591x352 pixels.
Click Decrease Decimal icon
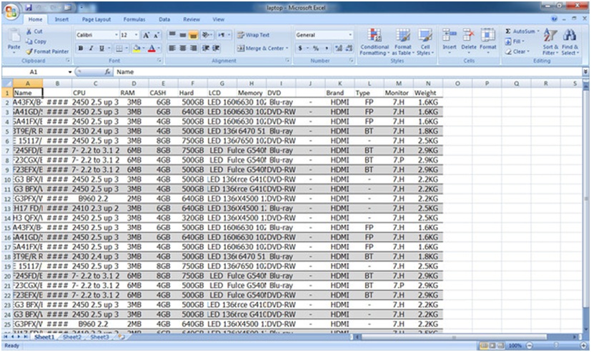tap(349, 48)
